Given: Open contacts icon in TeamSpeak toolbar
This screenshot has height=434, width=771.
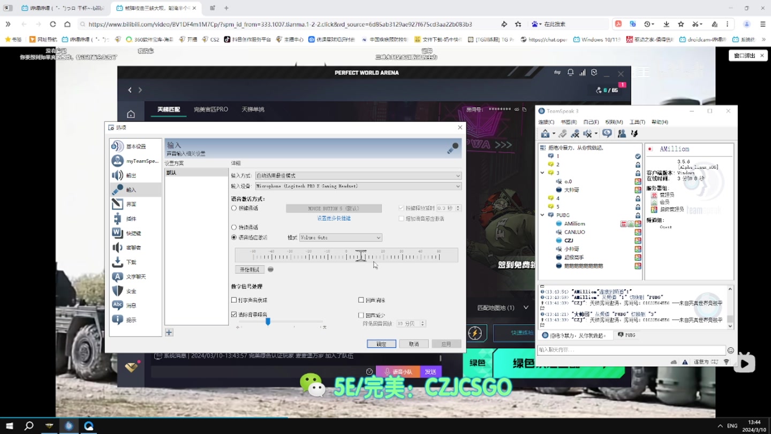Looking at the screenshot, I should coord(622,133).
